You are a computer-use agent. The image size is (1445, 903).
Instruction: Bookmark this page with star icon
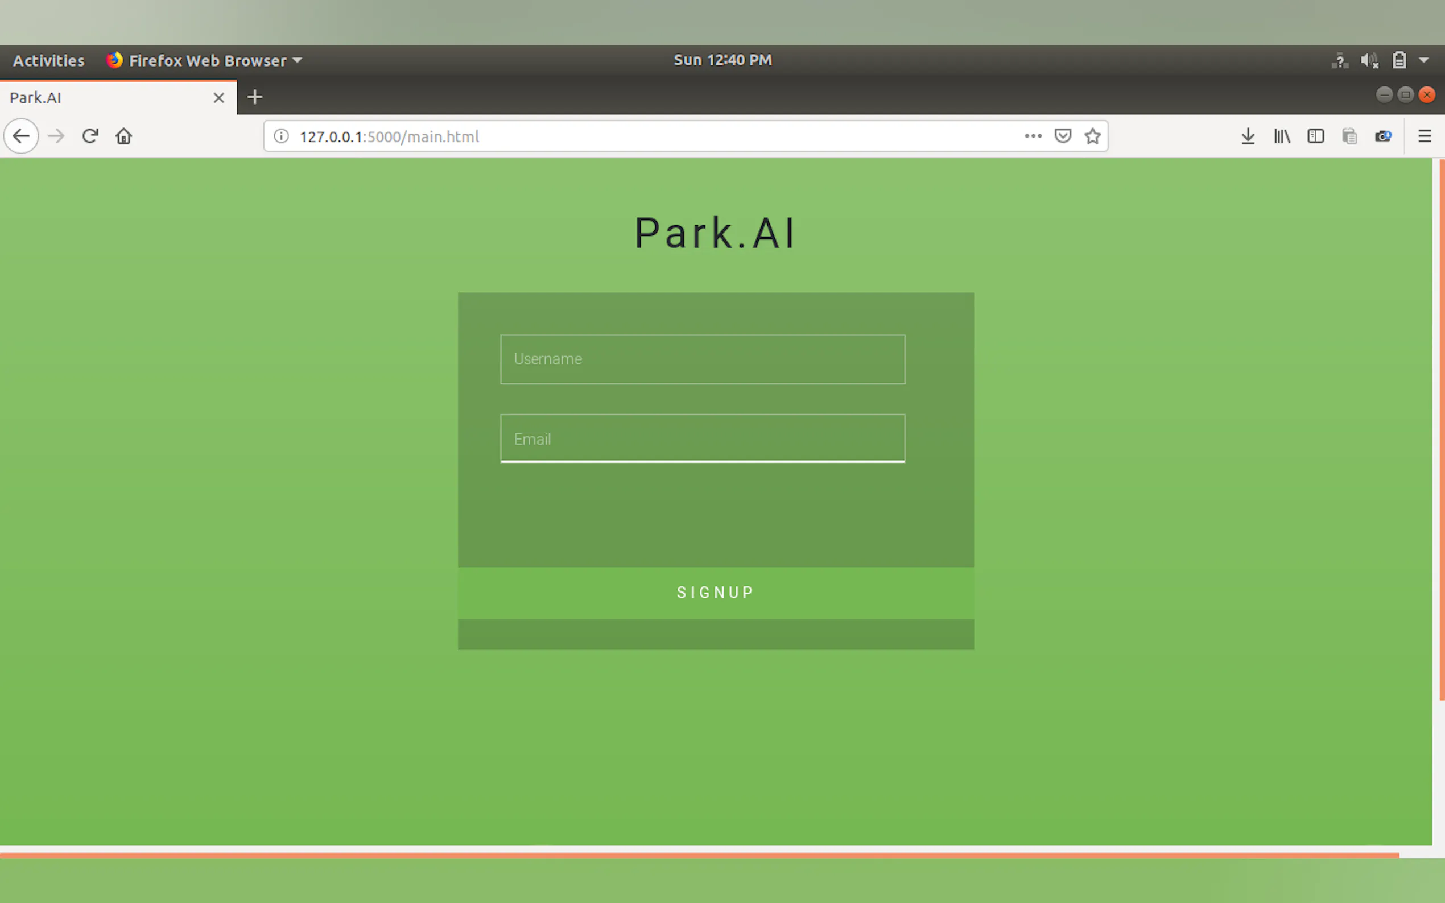[x=1092, y=136]
